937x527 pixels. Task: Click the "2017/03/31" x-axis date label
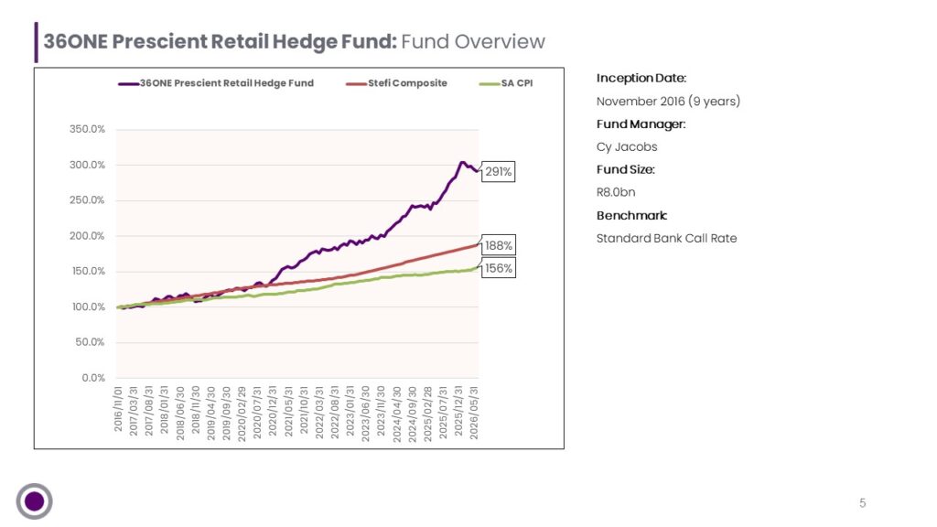(x=134, y=411)
